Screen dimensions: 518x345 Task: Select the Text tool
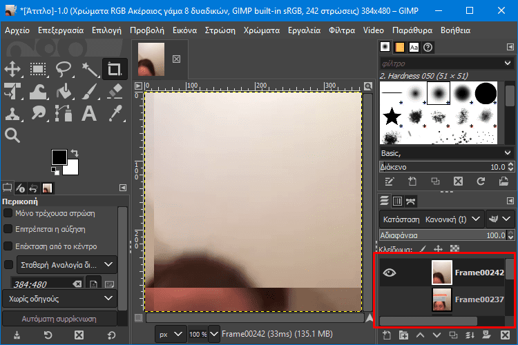[89, 114]
